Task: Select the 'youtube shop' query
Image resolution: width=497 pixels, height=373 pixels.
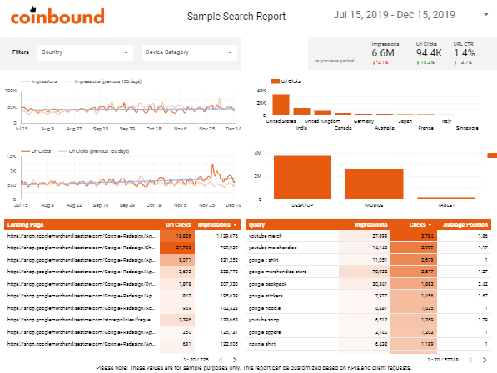Action: point(264,320)
